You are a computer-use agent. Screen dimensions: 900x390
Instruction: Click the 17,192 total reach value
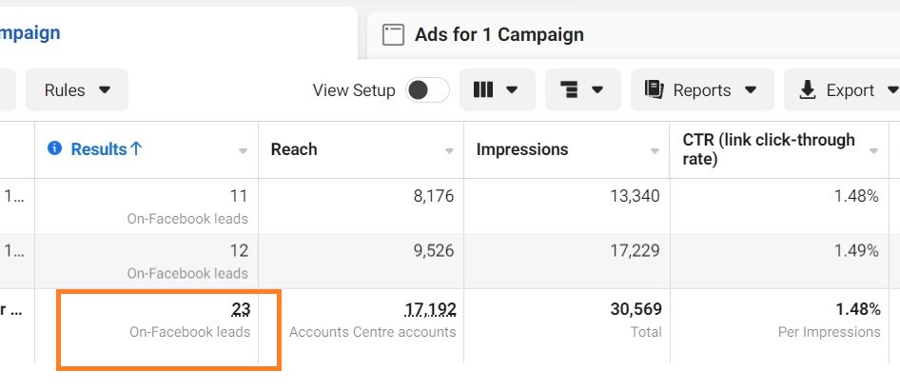point(429,309)
